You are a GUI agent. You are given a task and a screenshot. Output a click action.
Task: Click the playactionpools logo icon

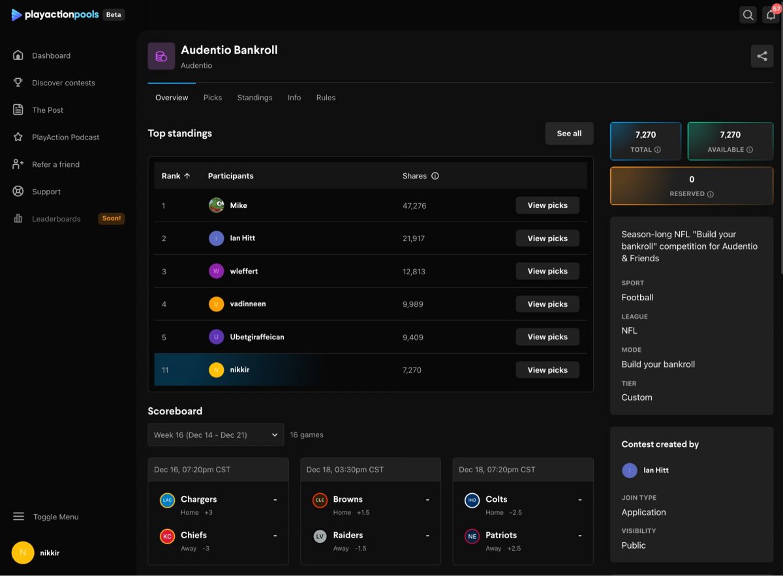point(17,14)
